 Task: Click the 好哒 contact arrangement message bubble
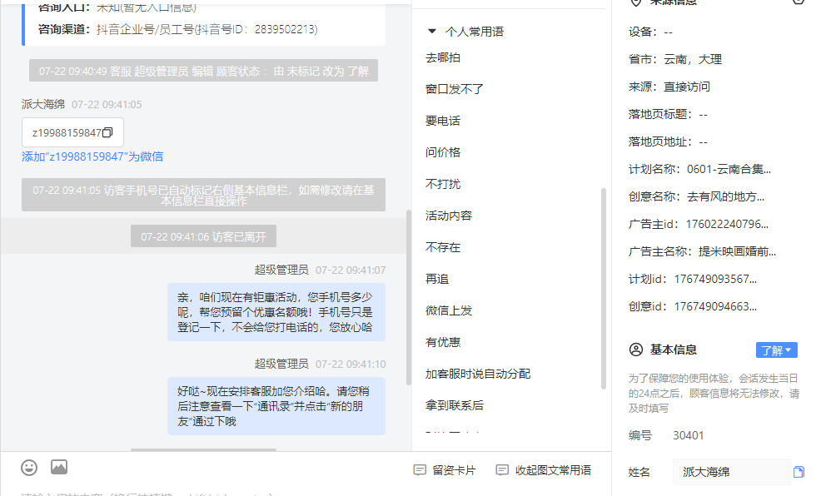tap(276, 406)
